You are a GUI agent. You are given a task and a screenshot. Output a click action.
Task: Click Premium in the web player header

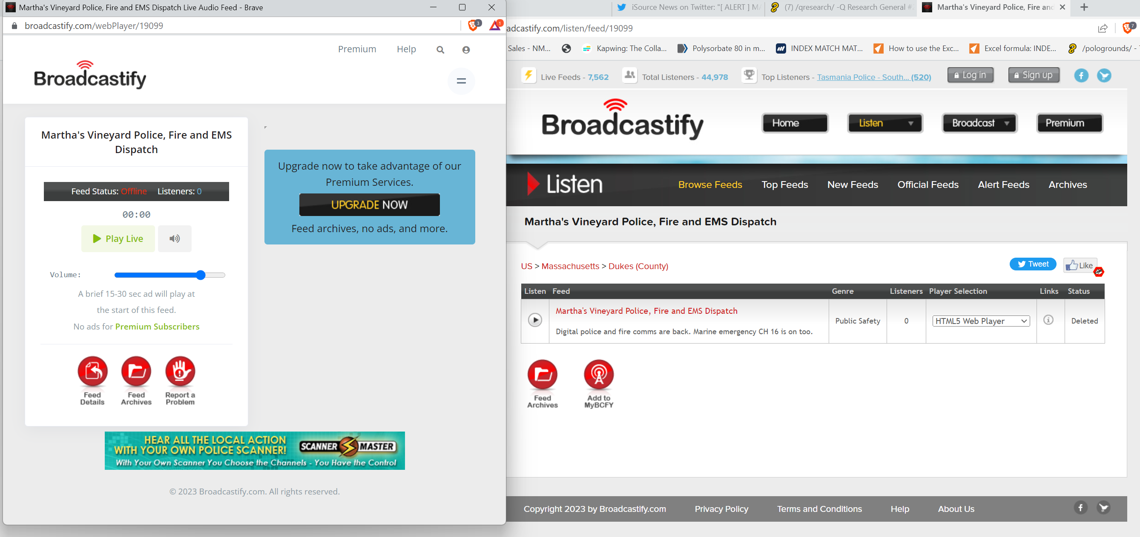357,49
